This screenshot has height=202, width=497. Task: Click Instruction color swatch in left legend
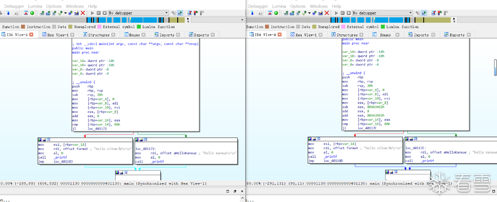tap(23, 27)
